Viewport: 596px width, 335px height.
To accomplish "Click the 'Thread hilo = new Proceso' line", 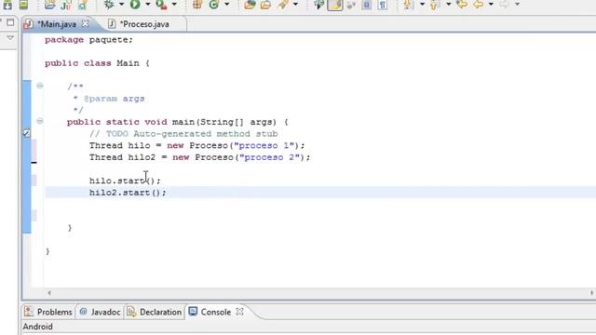I will coord(196,145).
